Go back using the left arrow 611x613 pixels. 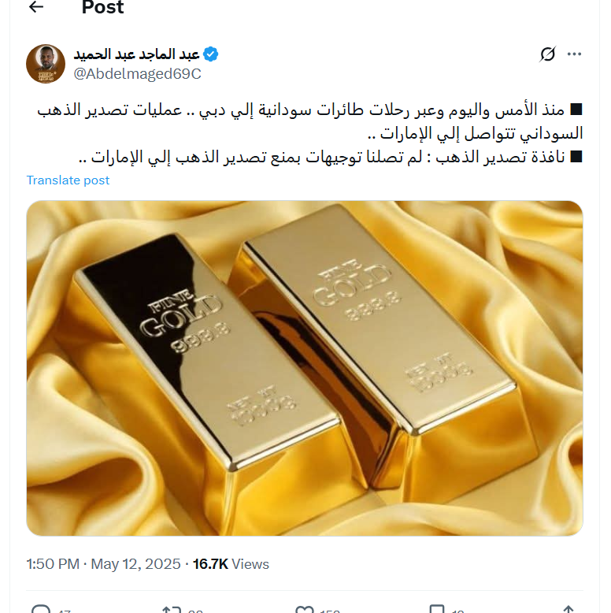[36, 6]
